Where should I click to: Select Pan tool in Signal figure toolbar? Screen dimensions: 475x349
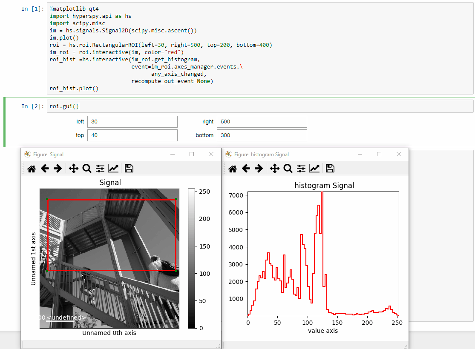coord(73,169)
